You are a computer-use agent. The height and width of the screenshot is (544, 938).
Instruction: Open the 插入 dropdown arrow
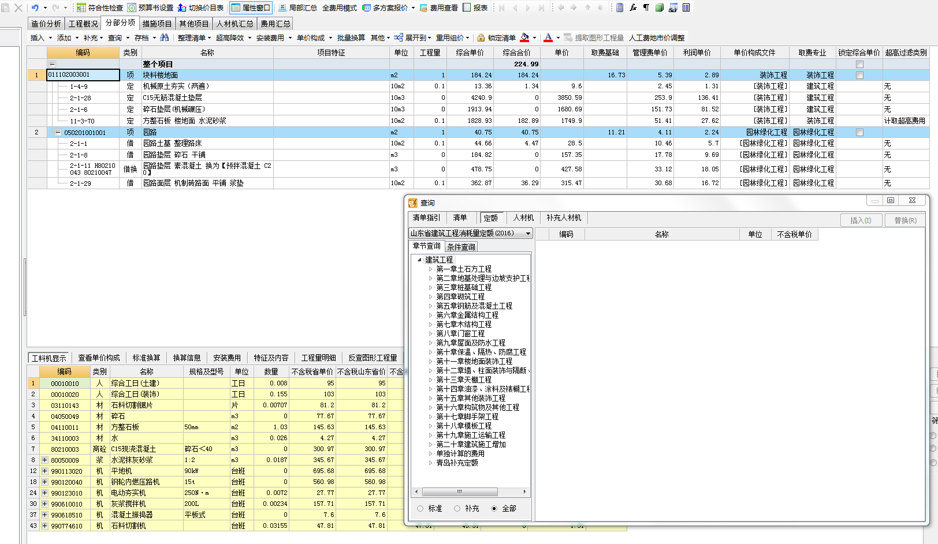[50, 38]
